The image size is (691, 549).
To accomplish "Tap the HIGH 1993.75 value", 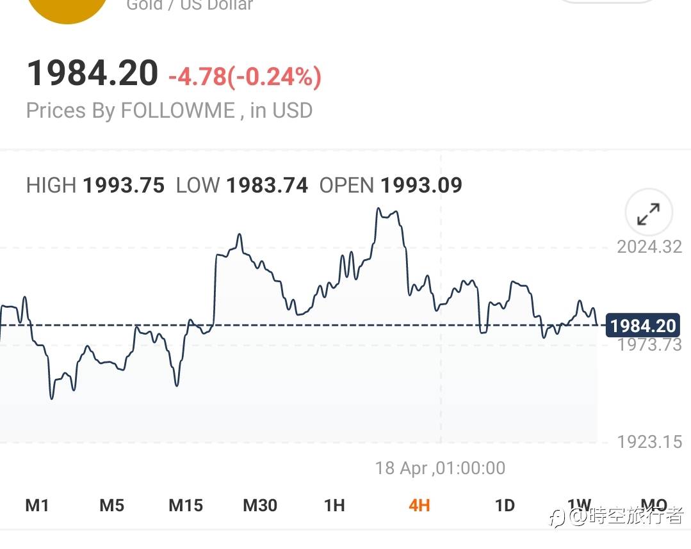I will click(x=95, y=186).
